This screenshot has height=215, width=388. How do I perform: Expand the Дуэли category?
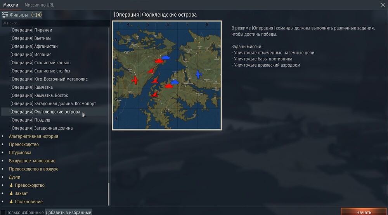tap(3, 177)
